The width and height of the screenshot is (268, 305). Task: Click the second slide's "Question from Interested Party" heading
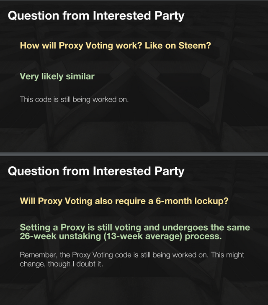pyautogui.click(x=96, y=171)
